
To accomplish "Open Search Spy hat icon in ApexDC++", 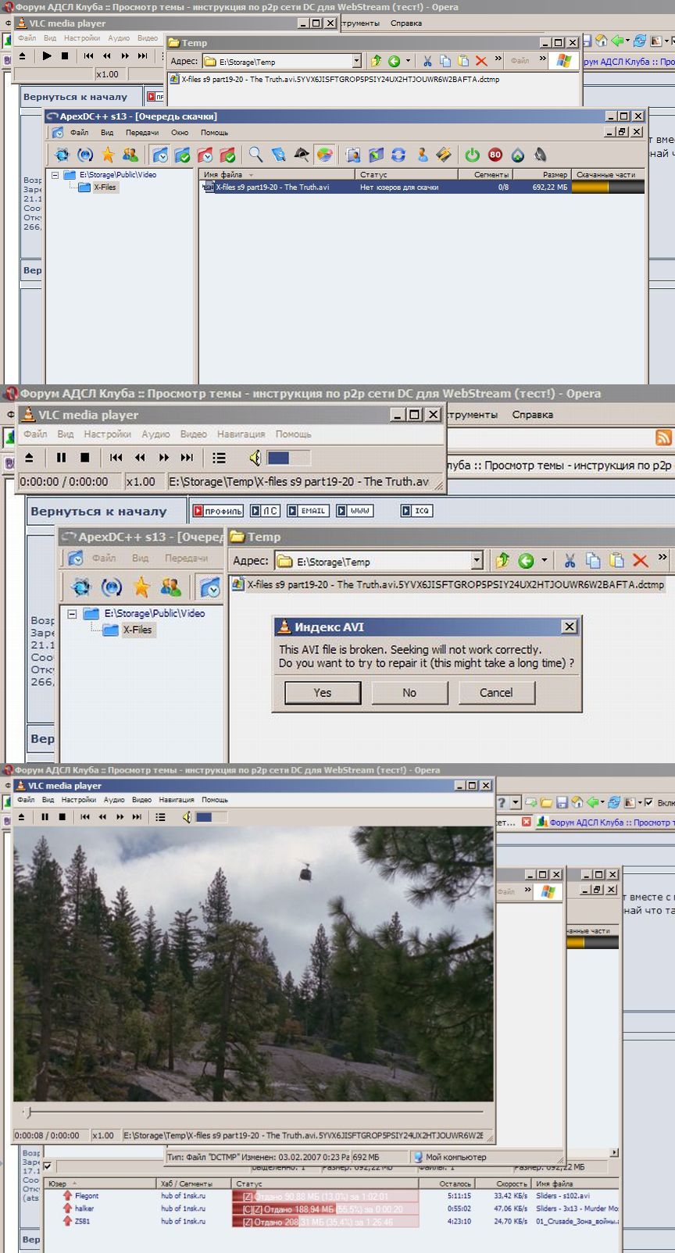I will 301,155.
